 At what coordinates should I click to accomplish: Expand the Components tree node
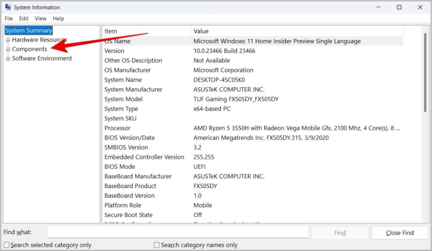click(x=8, y=49)
